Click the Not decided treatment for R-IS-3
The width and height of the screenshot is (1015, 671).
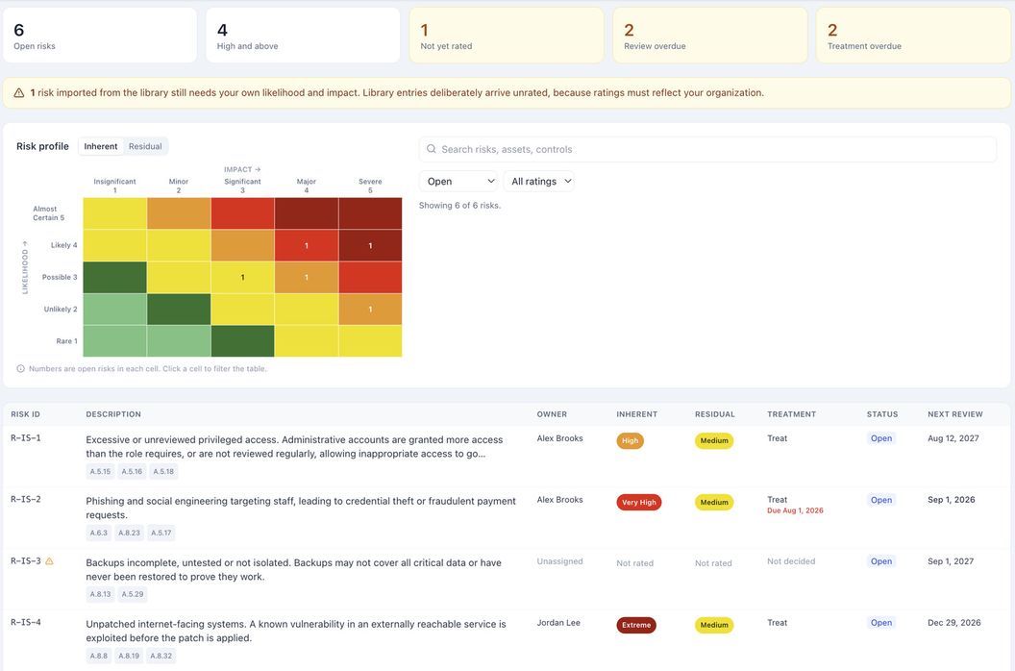791,561
